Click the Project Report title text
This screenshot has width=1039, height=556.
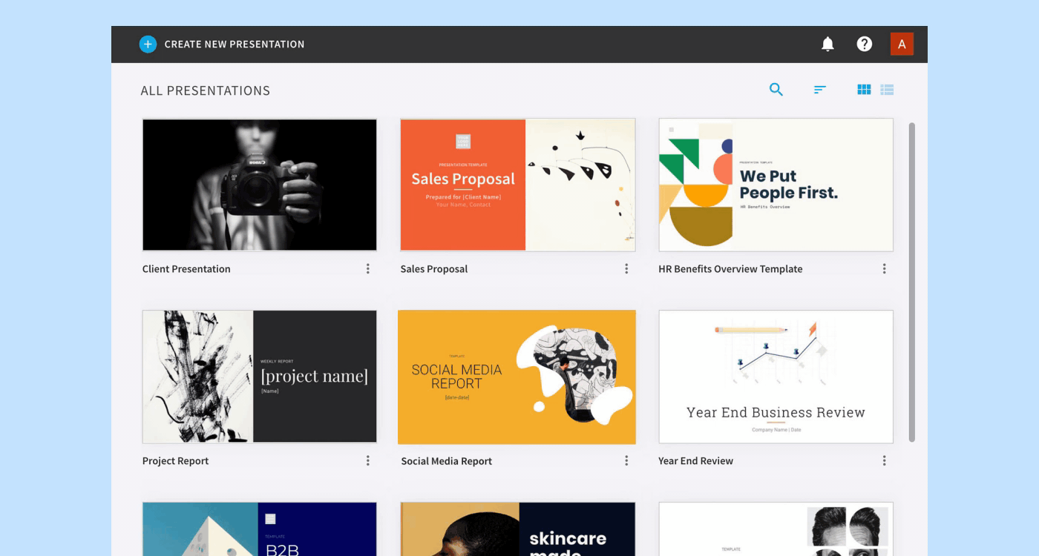point(175,461)
